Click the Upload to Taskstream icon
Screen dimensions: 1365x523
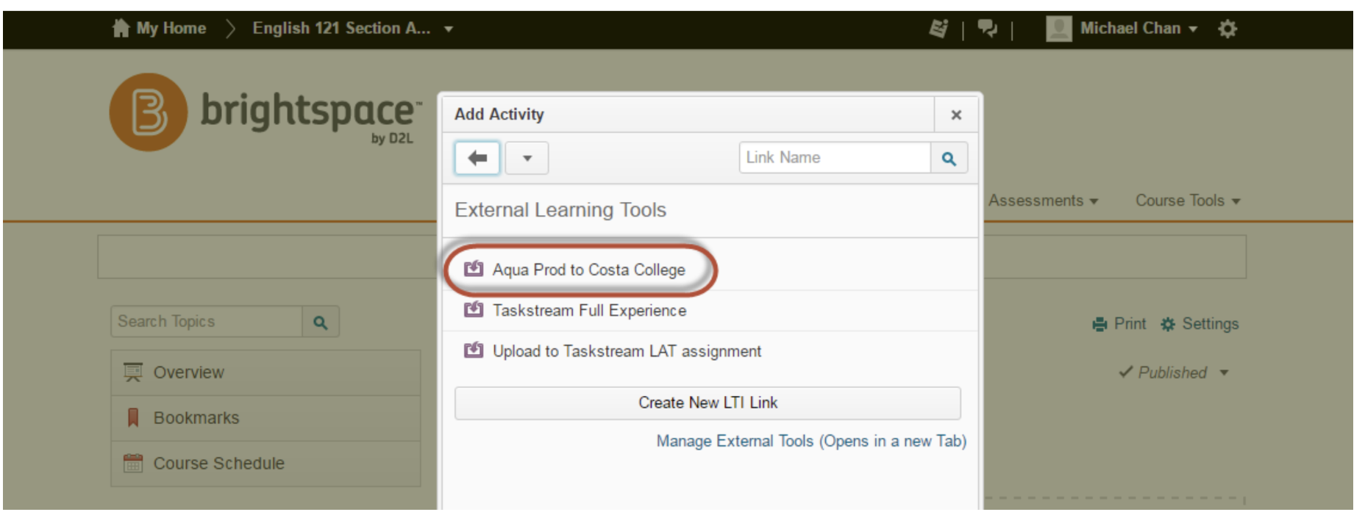[474, 350]
